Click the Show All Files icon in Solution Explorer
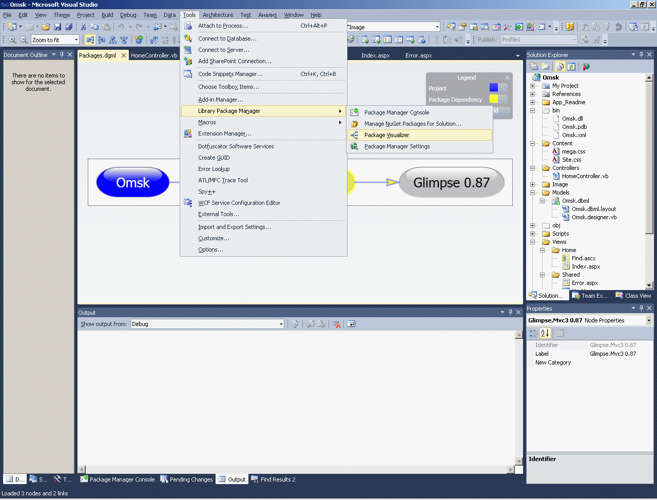The image size is (657, 500). [x=559, y=66]
